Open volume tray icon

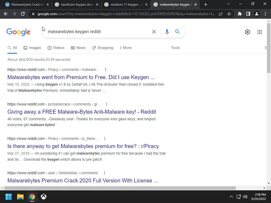click(245, 197)
